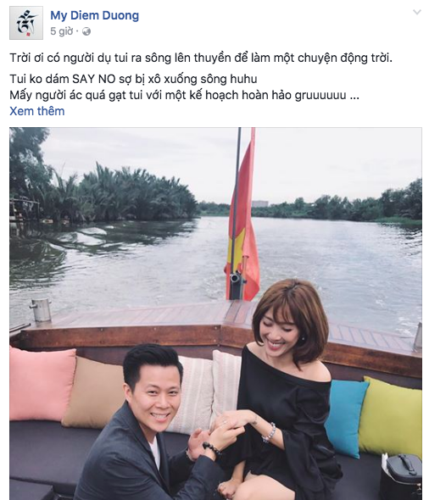Screen dimensions: 429x500
Task: Click the post caption text
Action: pos(201,76)
